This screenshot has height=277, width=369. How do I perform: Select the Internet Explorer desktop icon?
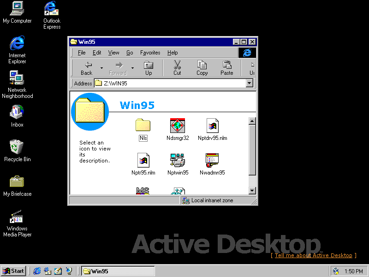(x=17, y=50)
